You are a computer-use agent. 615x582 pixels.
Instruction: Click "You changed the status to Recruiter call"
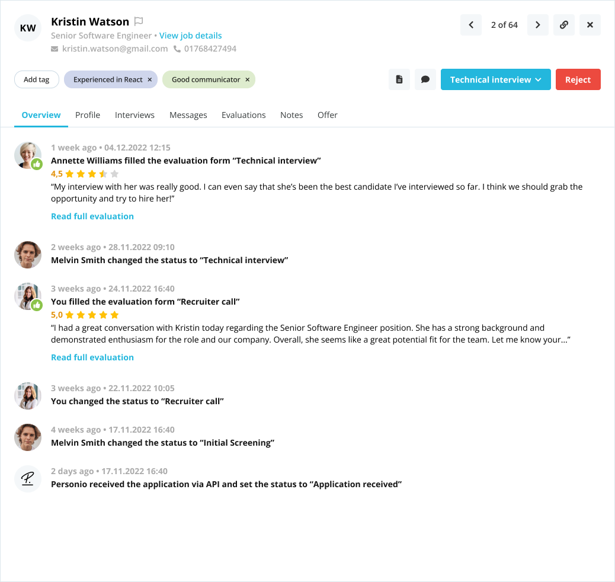click(137, 401)
